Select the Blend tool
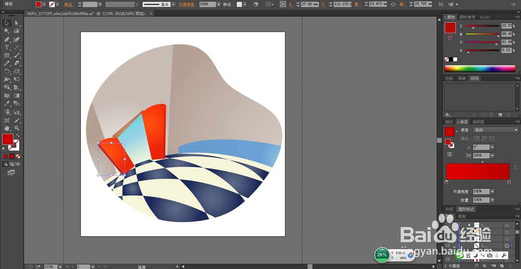Image resolution: width=521 pixels, height=269 pixels. tap(17, 104)
